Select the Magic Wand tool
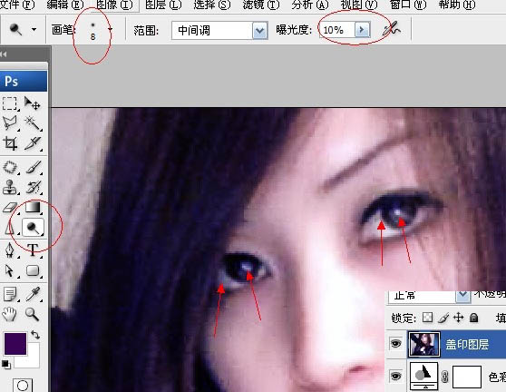506x392 pixels. [33, 123]
